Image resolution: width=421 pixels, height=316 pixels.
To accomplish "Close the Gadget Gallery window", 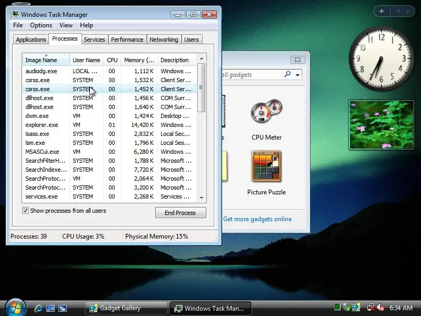I will (297, 60).
